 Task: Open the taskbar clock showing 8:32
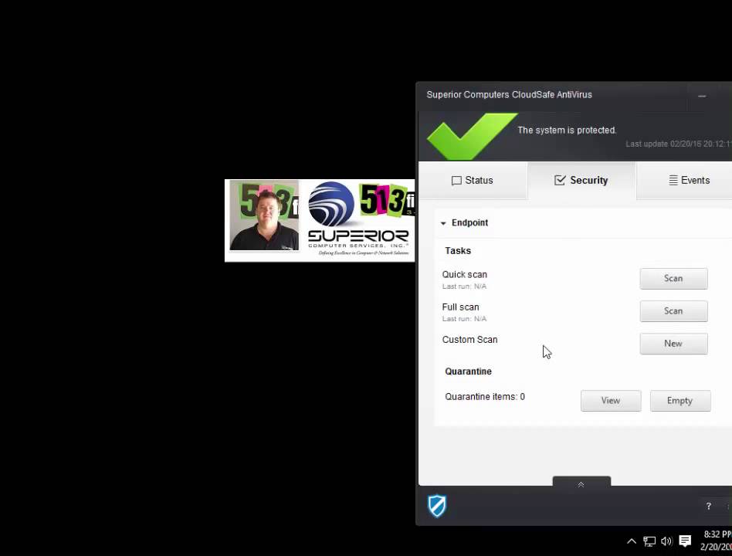pyautogui.click(x=716, y=540)
